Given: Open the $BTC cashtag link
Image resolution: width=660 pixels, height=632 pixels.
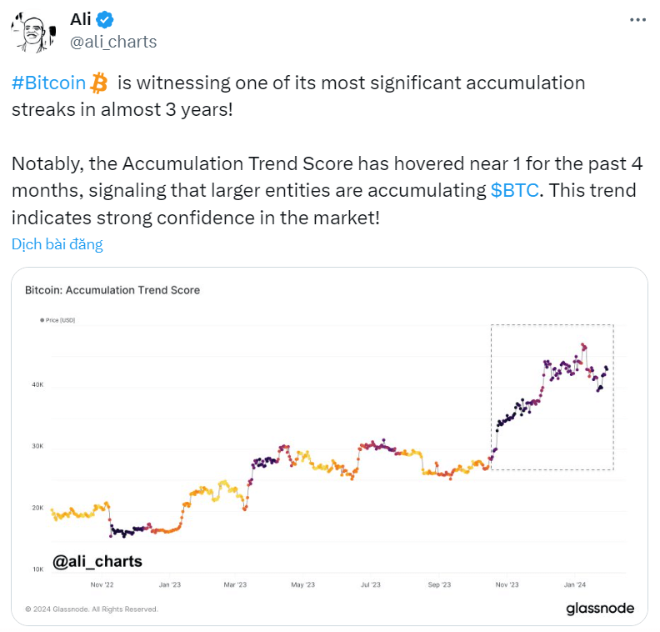Looking at the screenshot, I should pyautogui.click(x=514, y=189).
